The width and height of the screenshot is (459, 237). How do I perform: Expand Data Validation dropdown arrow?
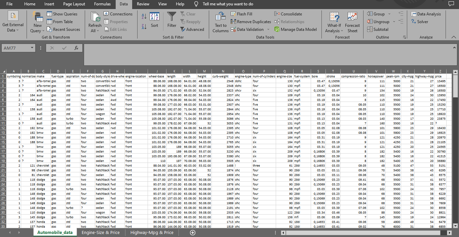click(x=268, y=29)
